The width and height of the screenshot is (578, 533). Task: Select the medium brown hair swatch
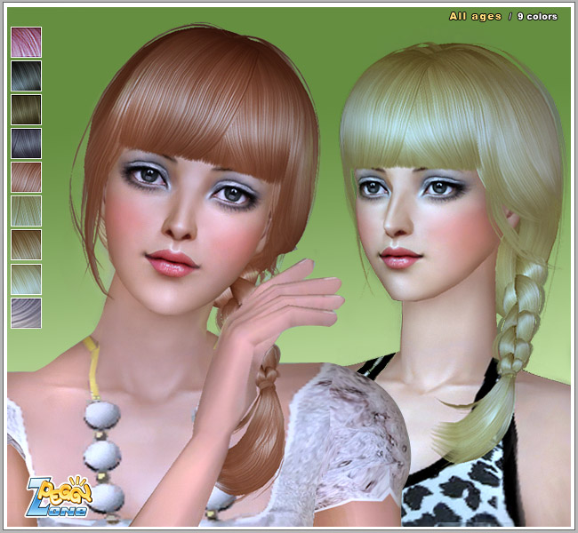click(26, 244)
